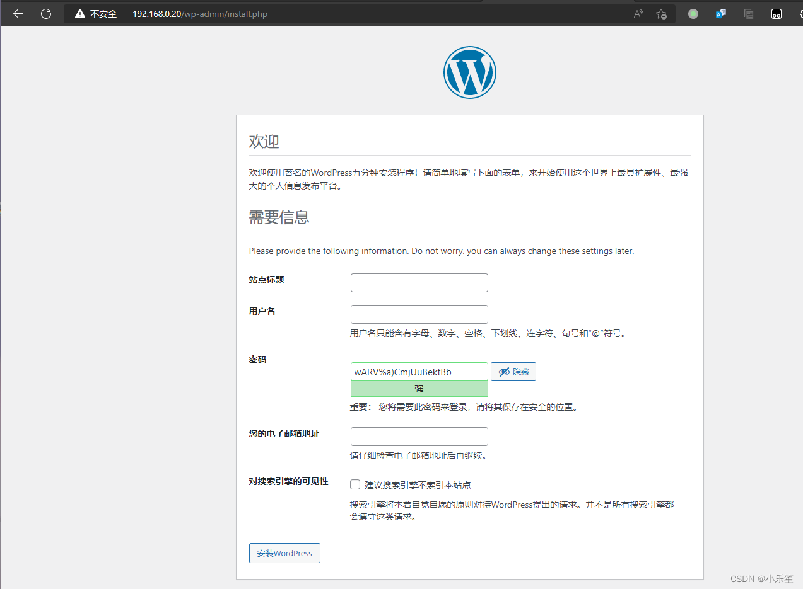Open the blue translate extension icon

coord(720,14)
